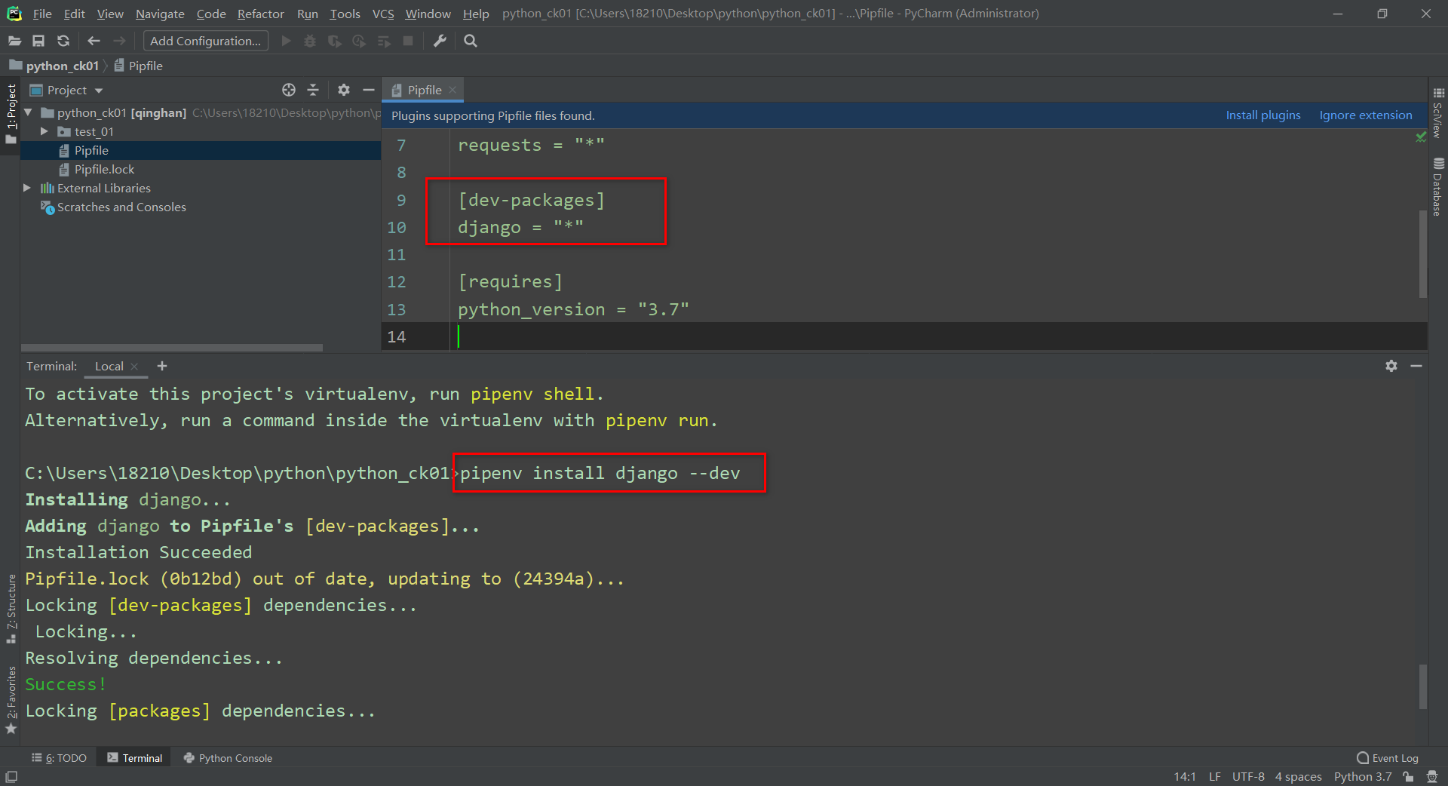Click the Stop toolbar icon
1448x786 pixels.
408,41
